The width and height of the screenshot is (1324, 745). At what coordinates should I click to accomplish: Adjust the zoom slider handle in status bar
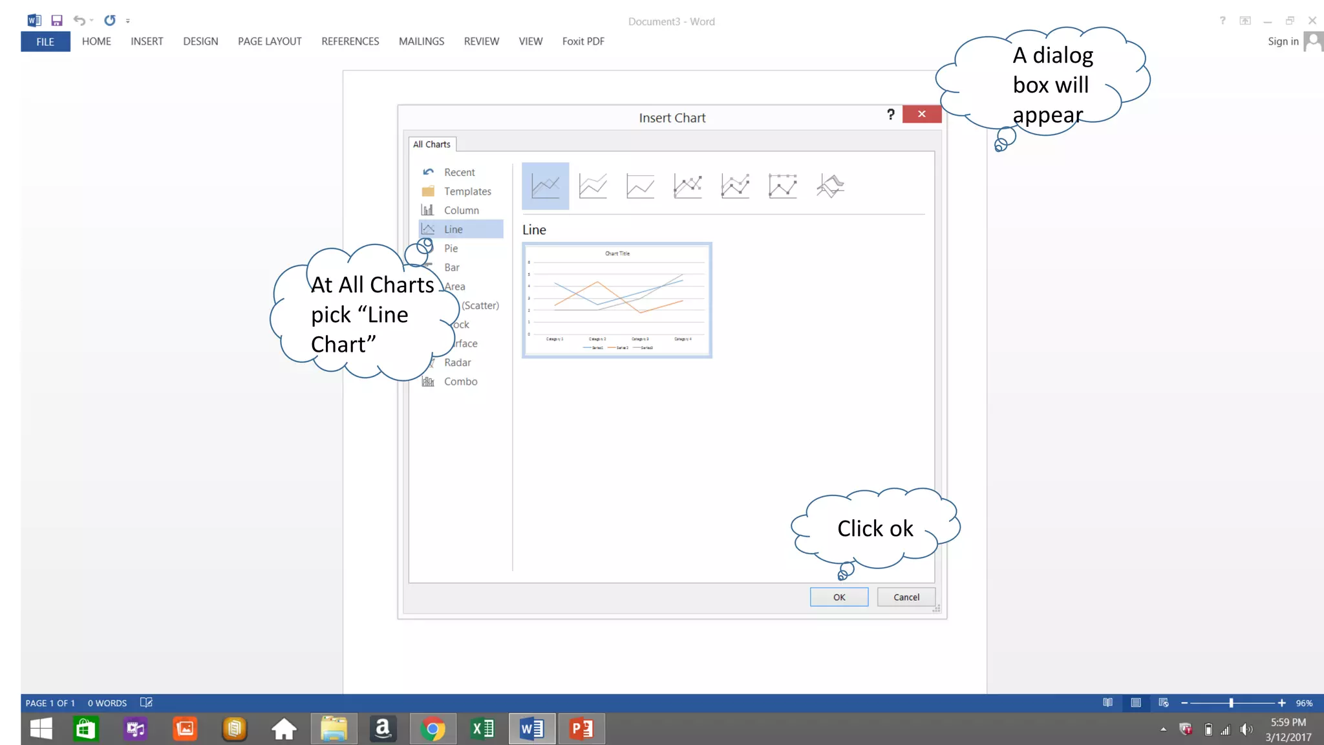pos(1231,703)
